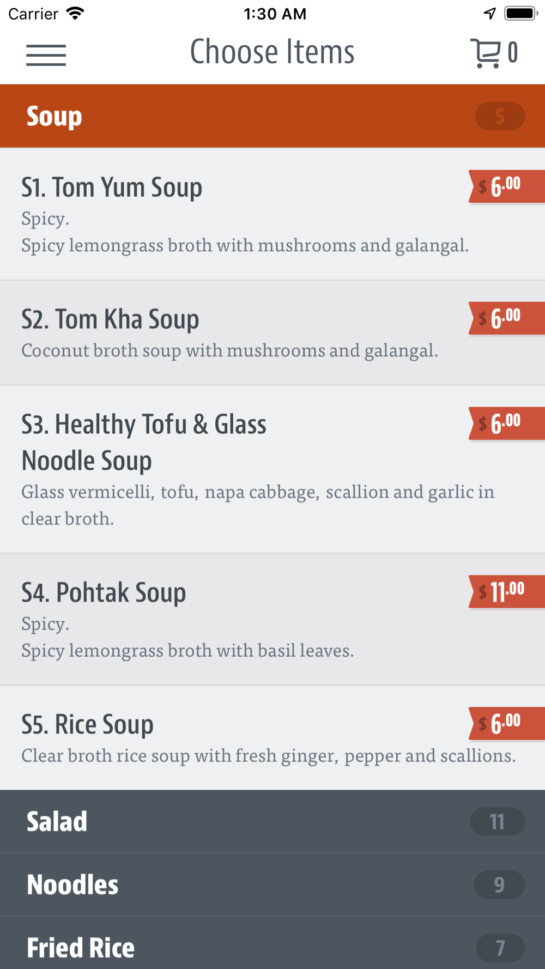The width and height of the screenshot is (545, 969).
Task: Tap the Salad item count badge 11
Action: pyautogui.click(x=498, y=821)
